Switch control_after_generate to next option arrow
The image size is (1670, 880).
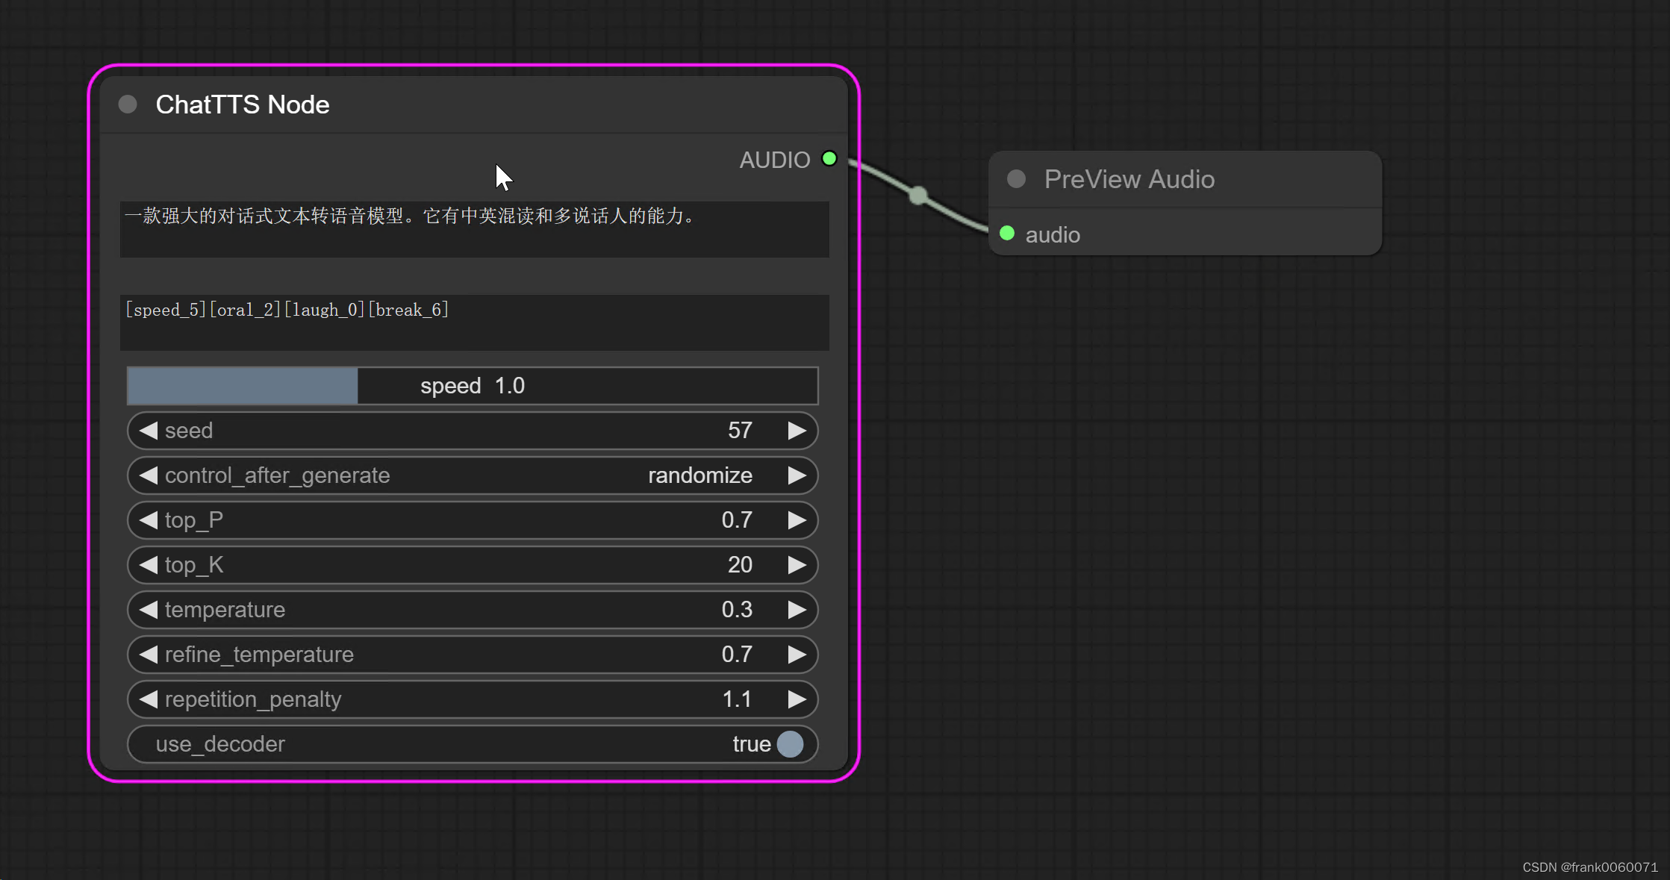797,475
